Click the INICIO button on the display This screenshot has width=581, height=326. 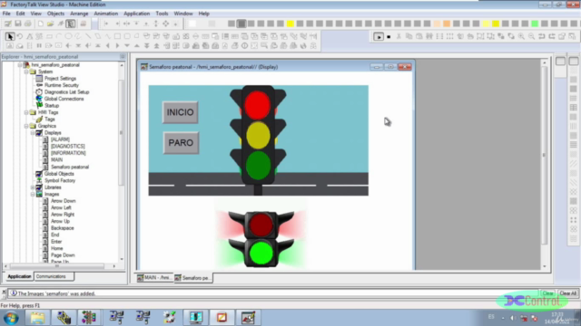[x=180, y=112]
